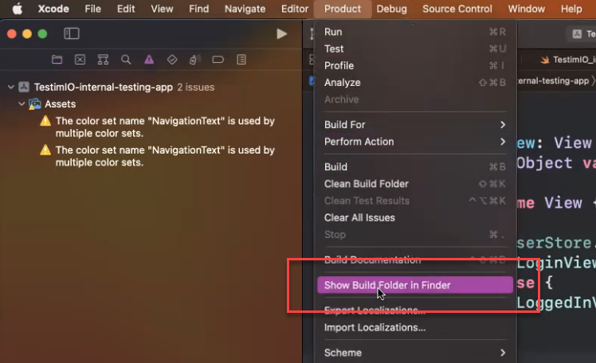
Task: Select the TestimIO_i editor tab
Action: (x=568, y=60)
